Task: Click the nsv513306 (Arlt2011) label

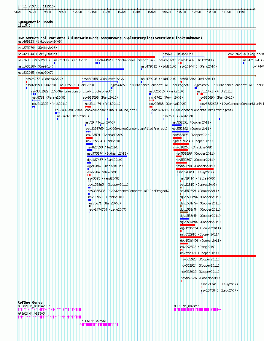Action: pos(72,60)
